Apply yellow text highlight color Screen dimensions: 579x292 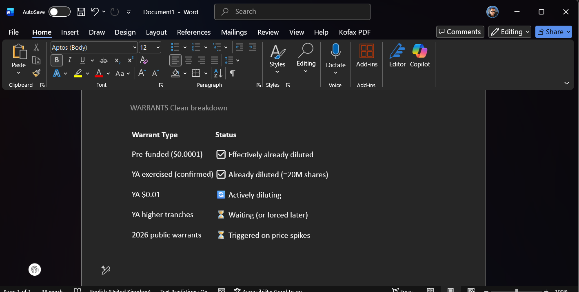point(78,73)
